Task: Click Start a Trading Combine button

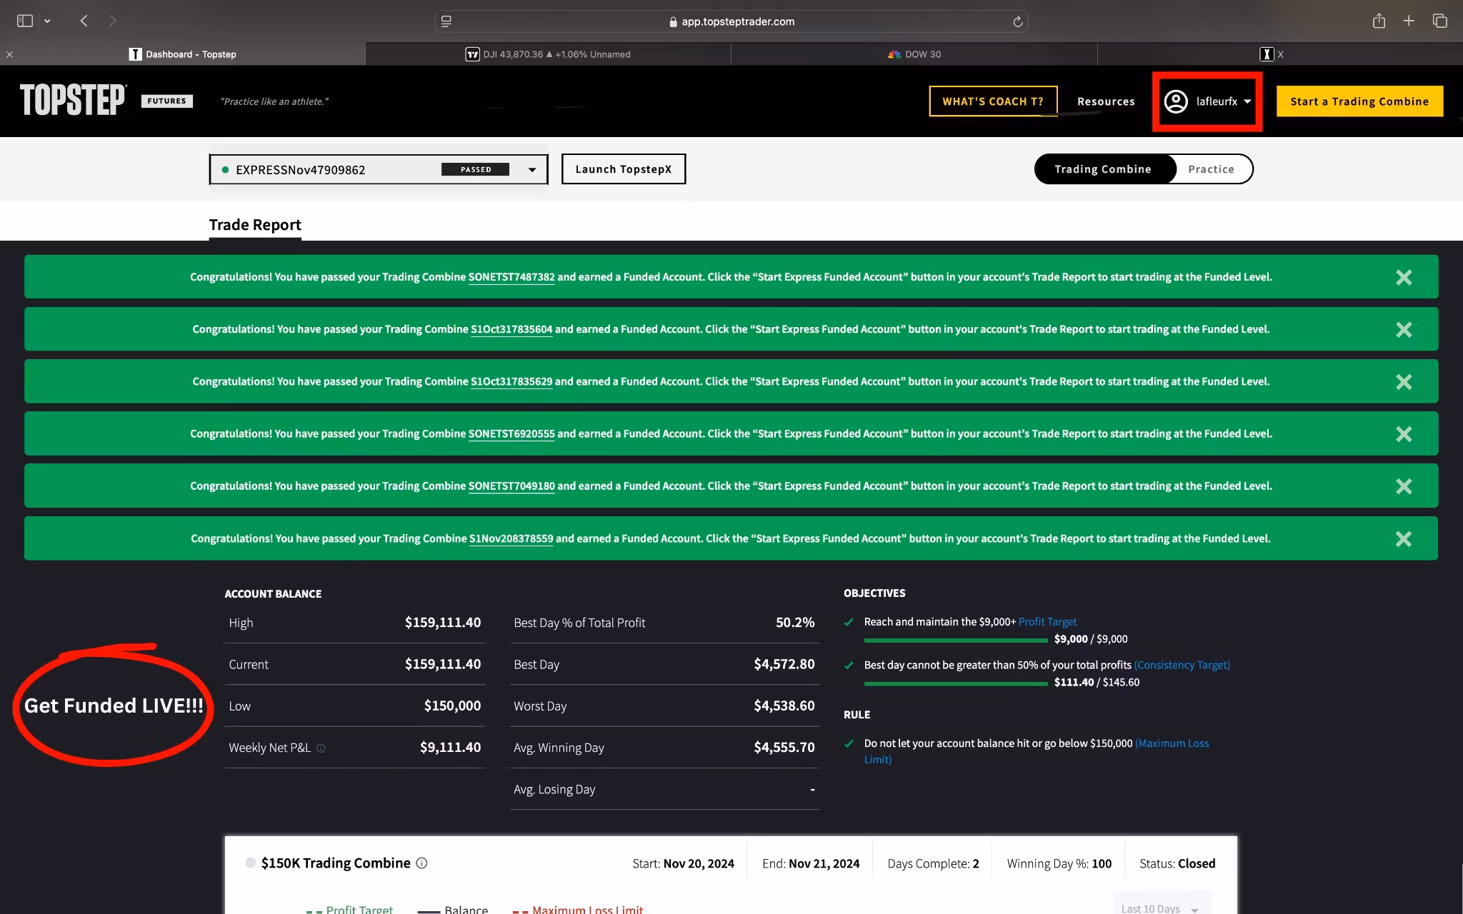Action: click(x=1359, y=101)
